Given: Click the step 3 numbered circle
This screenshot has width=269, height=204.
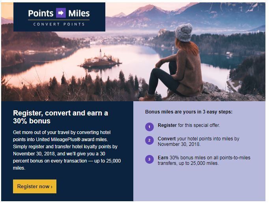Looking at the screenshot, I should [x=149, y=159].
